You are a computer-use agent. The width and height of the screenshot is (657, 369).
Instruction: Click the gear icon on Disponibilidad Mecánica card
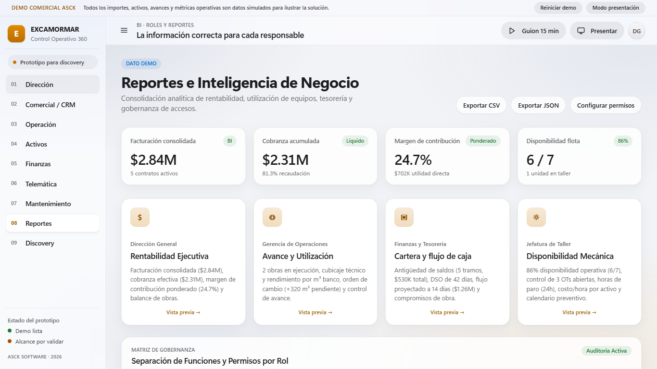tap(536, 217)
